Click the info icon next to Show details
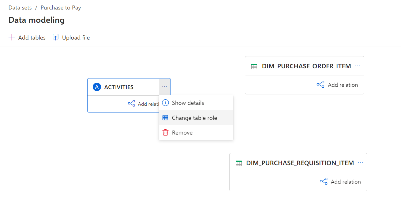 (165, 103)
